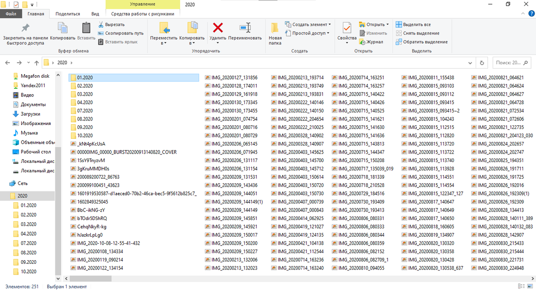Open the Quick Access Toolbar customize arrow
Image resolution: width=536 pixels, height=291 pixels.
33,4
